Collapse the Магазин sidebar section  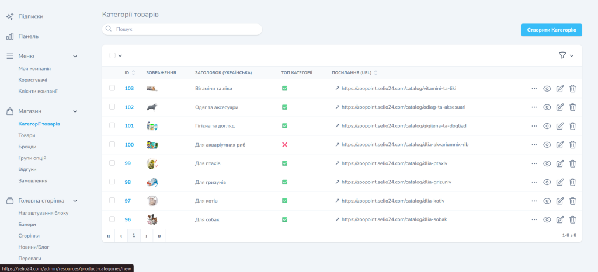click(x=75, y=111)
